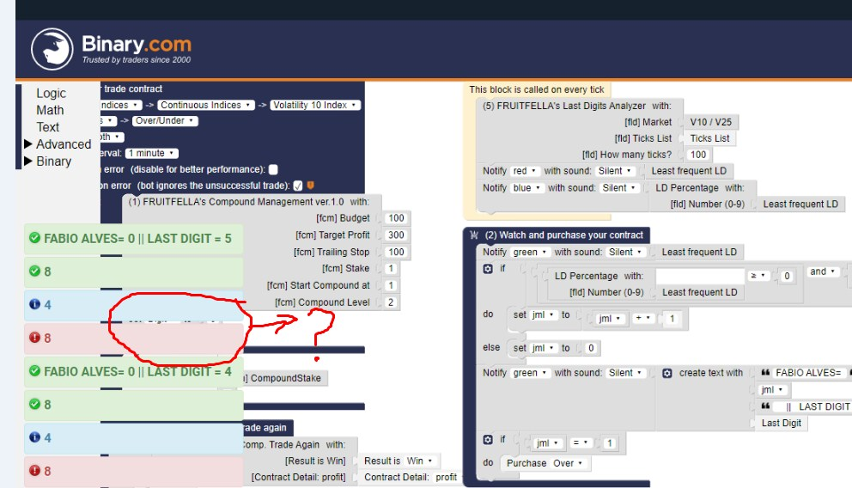This screenshot has height=488, width=852.
Task: Click the green check icon of LAST DIGIT = 4 notification
Action: tap(34, 371)
